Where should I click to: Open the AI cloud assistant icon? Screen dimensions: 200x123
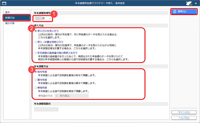pyautogui.click(x=189, y=3)
